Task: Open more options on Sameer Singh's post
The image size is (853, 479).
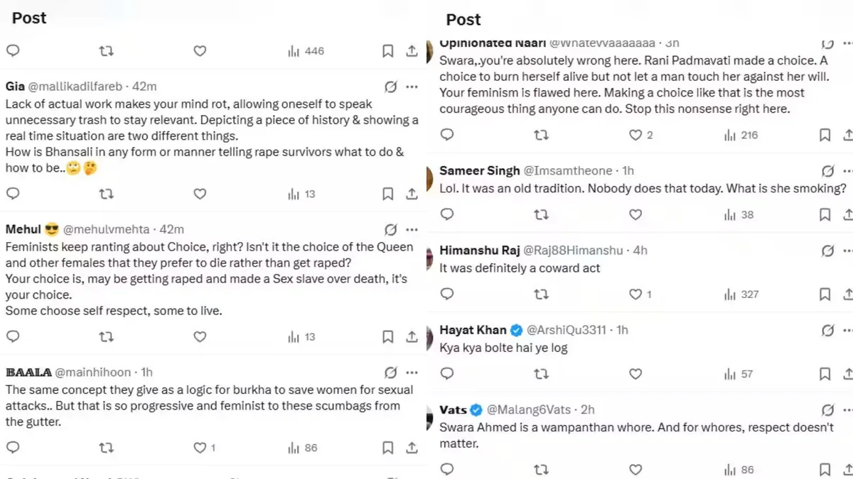Action: [847, 171]
